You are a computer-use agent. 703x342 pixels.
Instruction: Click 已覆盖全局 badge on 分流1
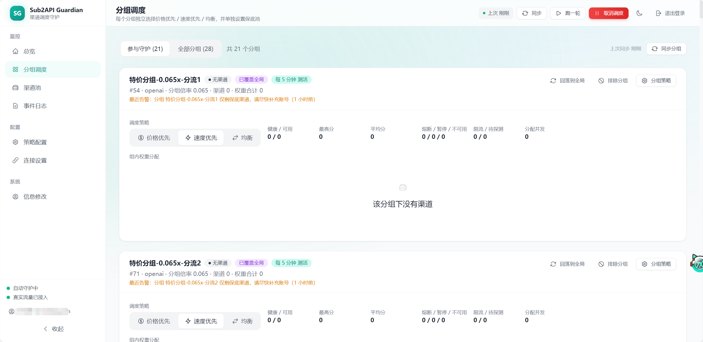coord(251,80)
